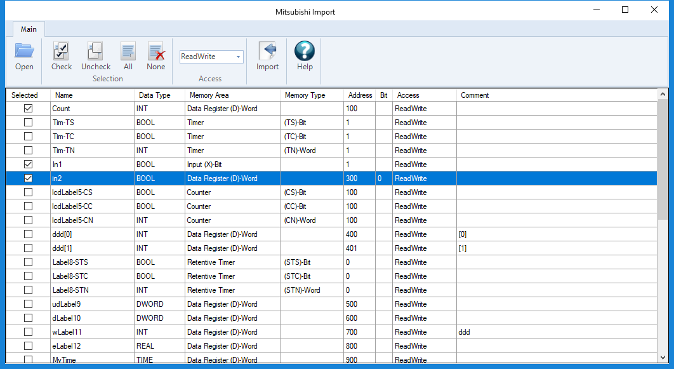Click the Uncheck selection icon
The height and width of the screenshot is (369, 674).
pos(95,51)
